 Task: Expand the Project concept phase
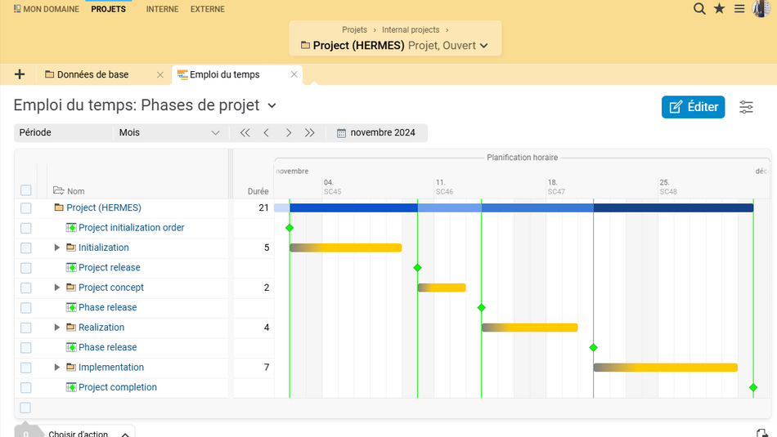point(56,288)
